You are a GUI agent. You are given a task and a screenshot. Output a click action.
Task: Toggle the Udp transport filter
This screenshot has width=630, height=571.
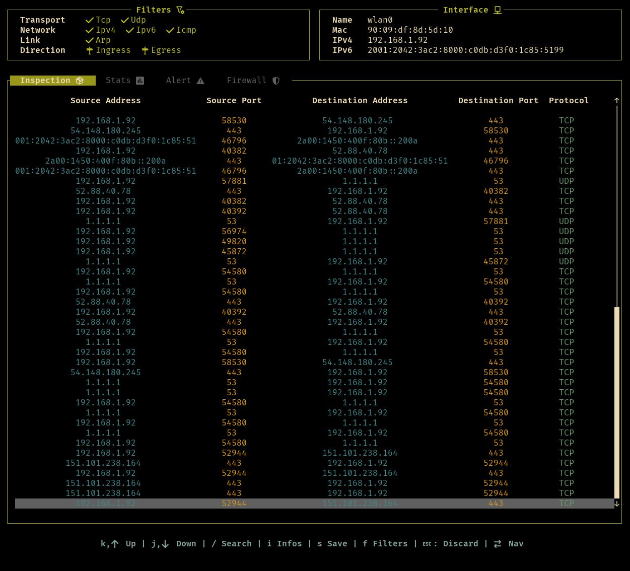click(x=133, y=20)
